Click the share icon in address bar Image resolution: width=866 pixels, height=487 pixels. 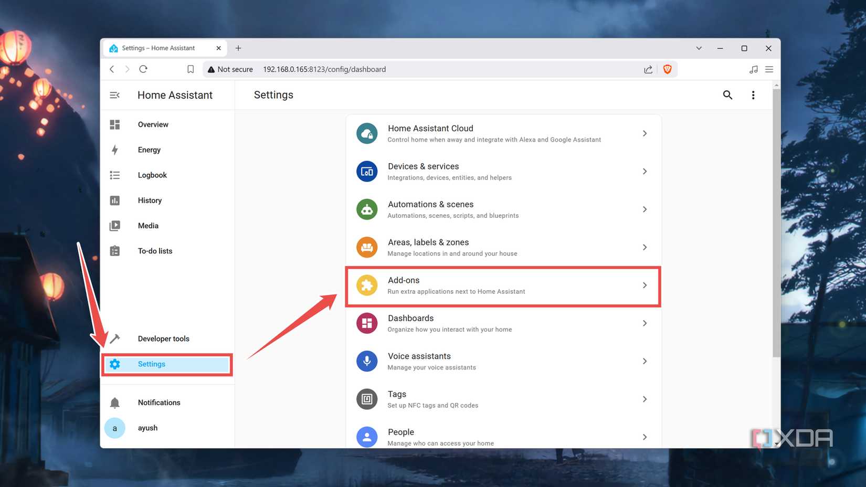(x=648, y=69)
